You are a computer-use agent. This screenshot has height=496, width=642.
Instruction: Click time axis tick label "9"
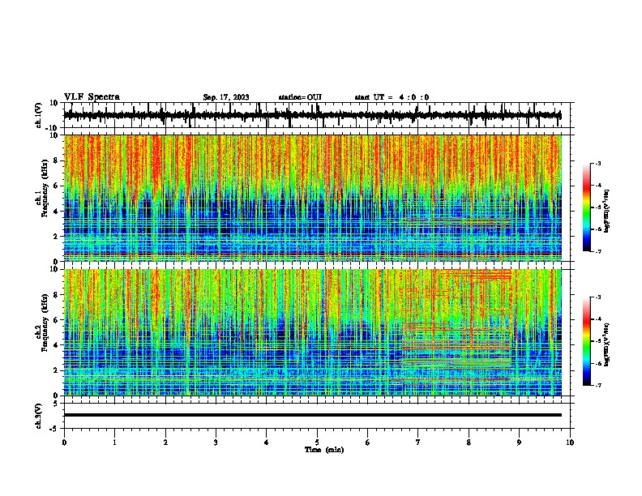click(x=519, y=443)
